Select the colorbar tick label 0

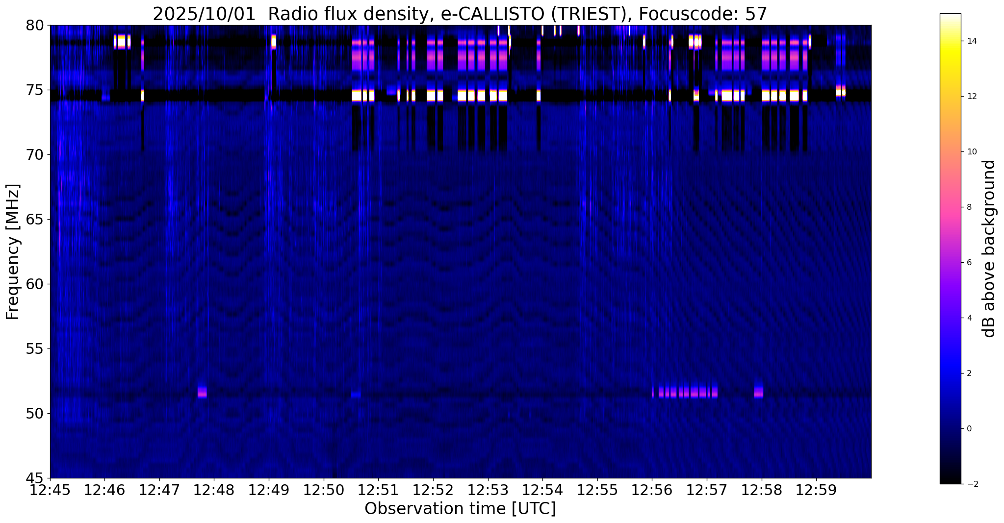point(968,429)
